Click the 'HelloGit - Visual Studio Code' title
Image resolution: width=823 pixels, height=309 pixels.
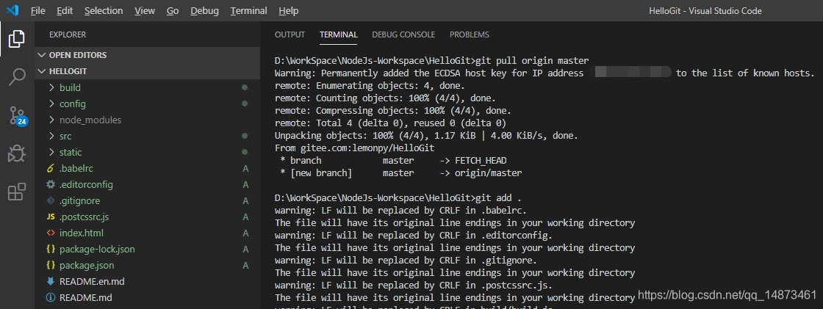pos(705,11)
